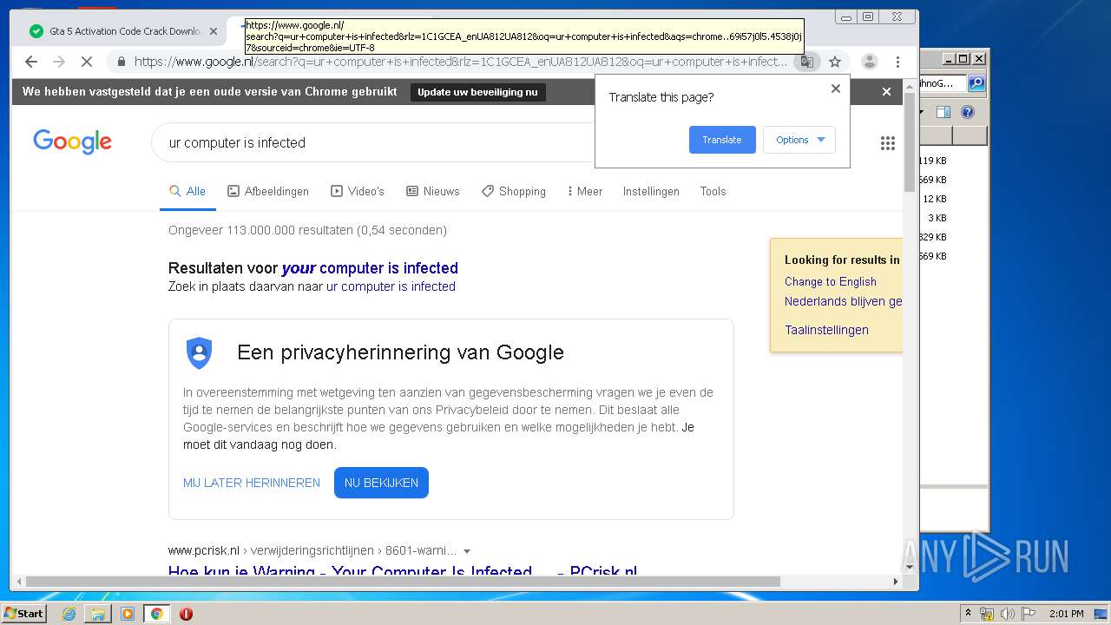The height and width of the screenshot is (625, 1111).
Task: Open media player from taskbar
Action: [x=128, y=614]
